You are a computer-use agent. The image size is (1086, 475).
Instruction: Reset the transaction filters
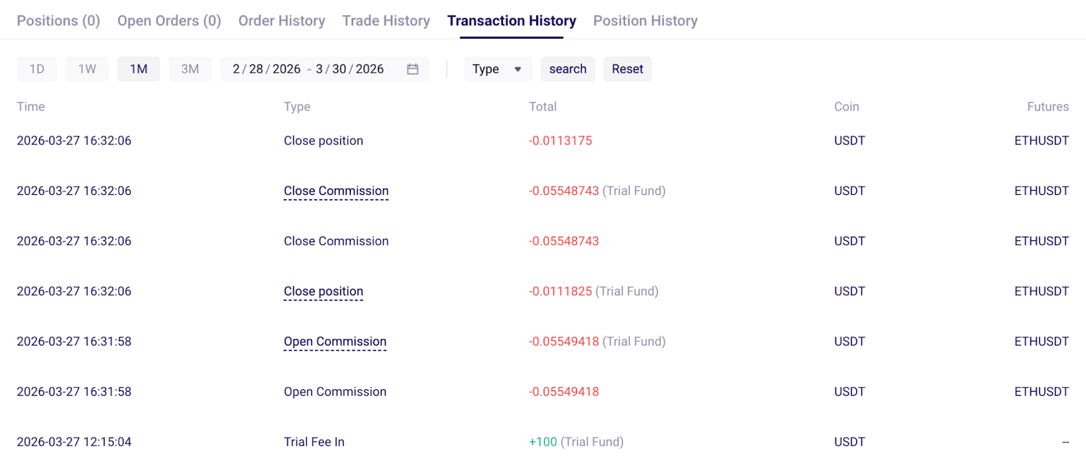coord(627,69)
